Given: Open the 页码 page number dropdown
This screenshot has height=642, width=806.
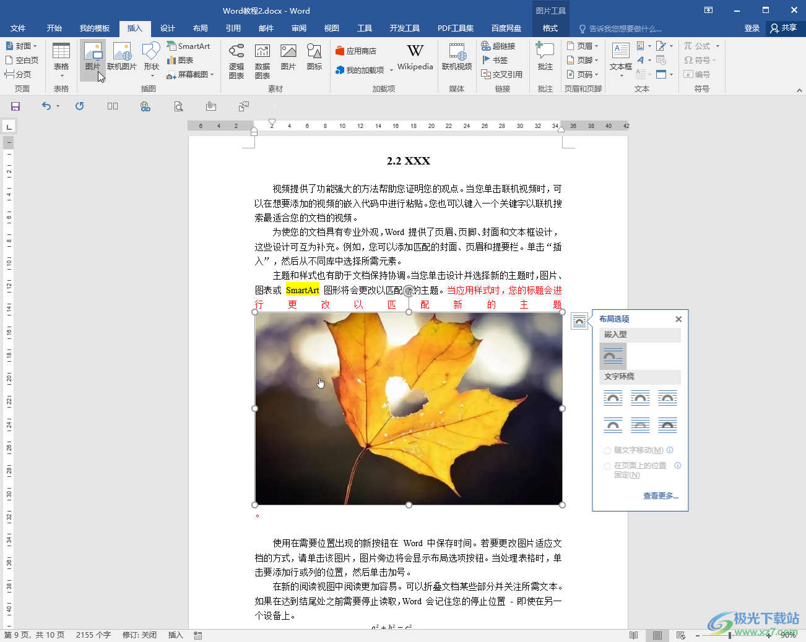Looking at the screenshot, I should click(x=583, y=74).
